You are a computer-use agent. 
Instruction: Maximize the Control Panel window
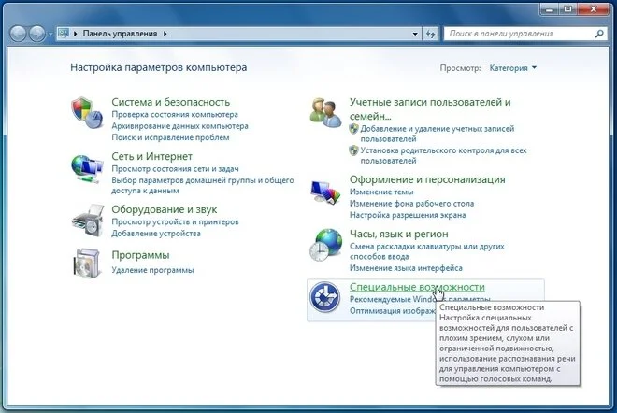[x=567, y=9]
